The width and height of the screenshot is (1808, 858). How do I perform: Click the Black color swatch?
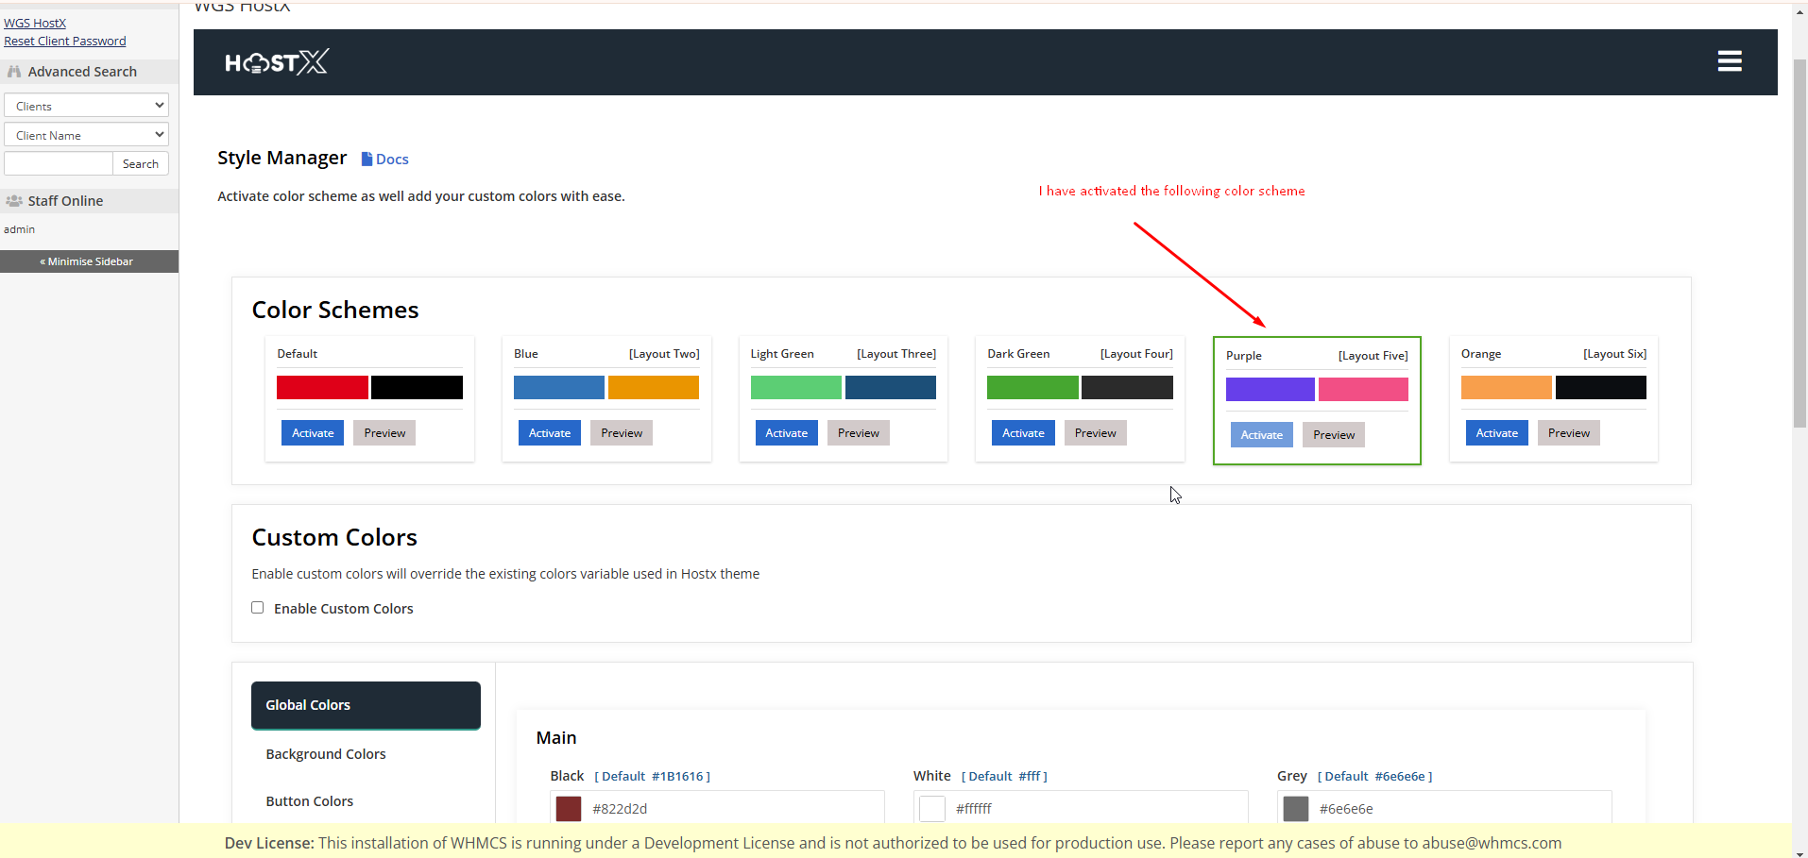[569, 809]
